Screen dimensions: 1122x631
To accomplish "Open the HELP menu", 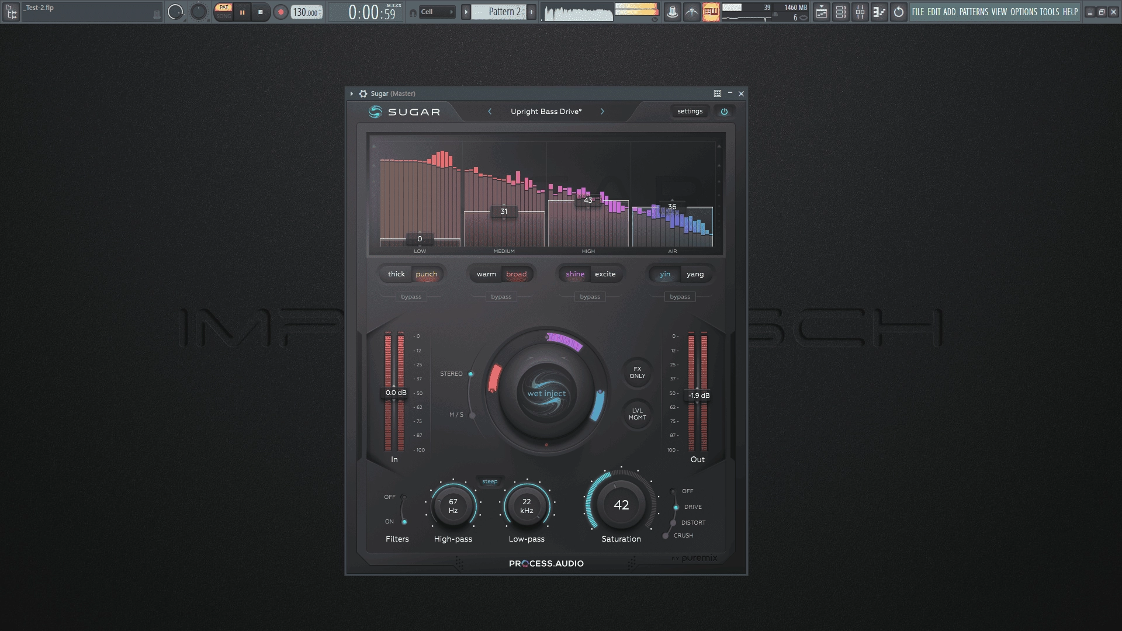I will click(1070, 12).
